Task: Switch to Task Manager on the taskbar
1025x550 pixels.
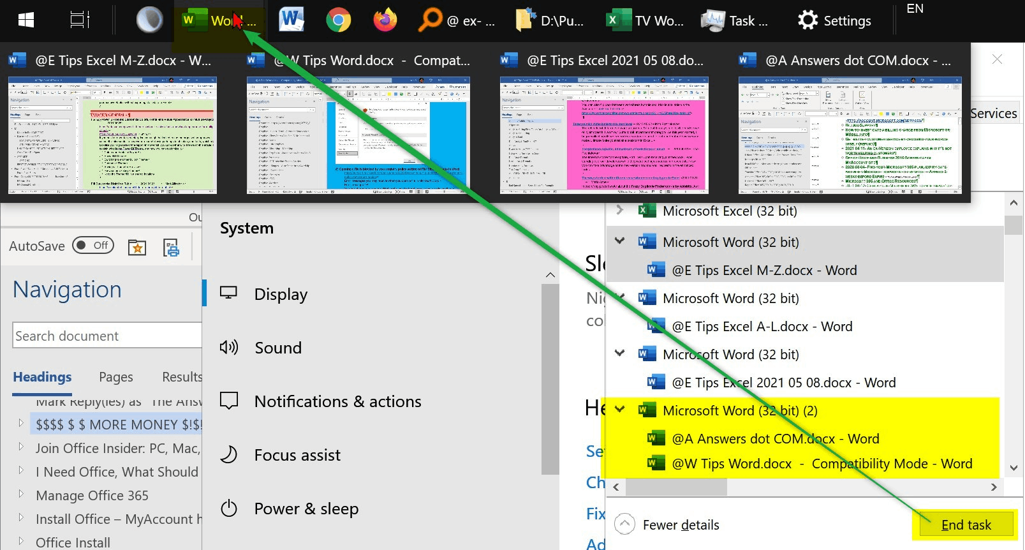Action: point(734,20)
